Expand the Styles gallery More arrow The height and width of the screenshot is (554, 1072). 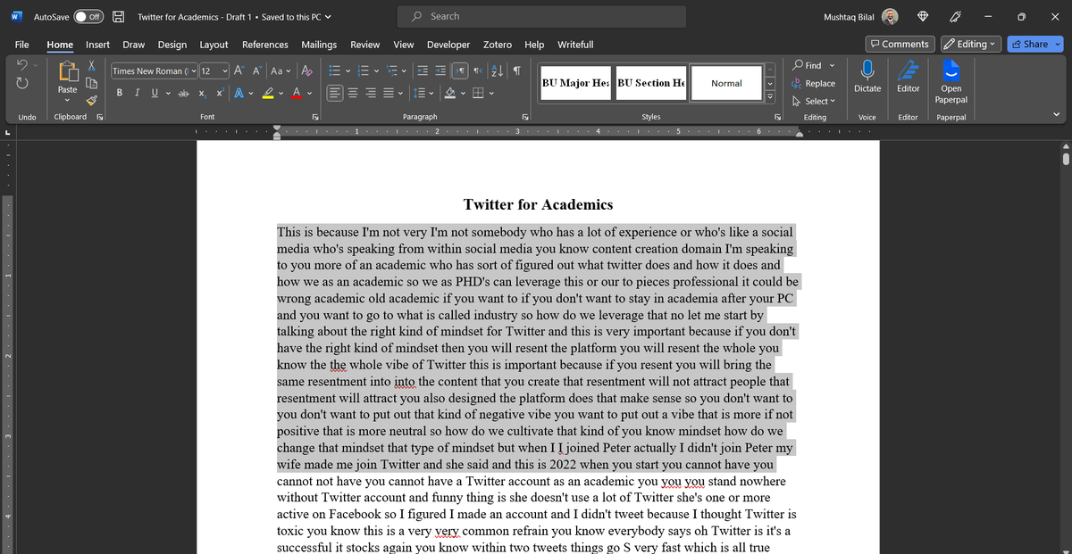pyautogui.click(x=772, y=95)
